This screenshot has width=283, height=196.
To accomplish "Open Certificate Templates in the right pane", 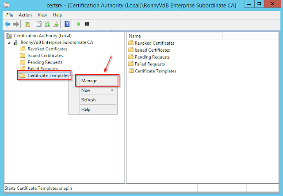I will click(155, 71).
